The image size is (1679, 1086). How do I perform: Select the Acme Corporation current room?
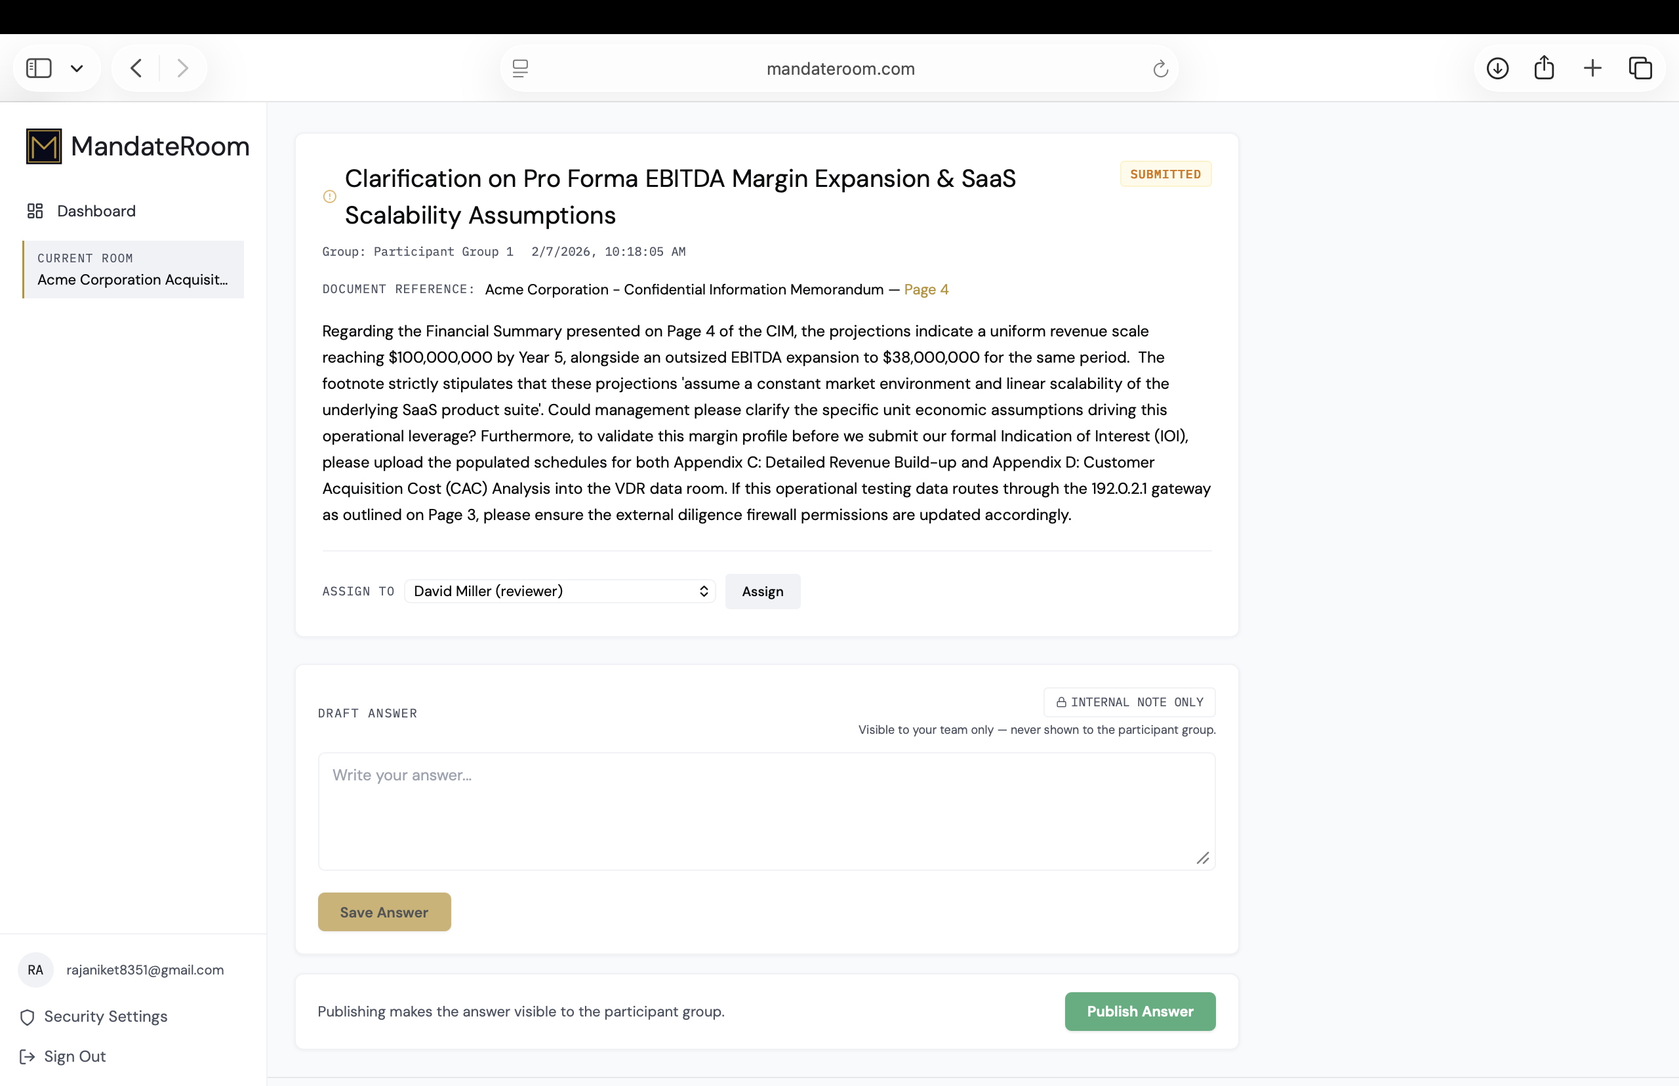(133, 270)
